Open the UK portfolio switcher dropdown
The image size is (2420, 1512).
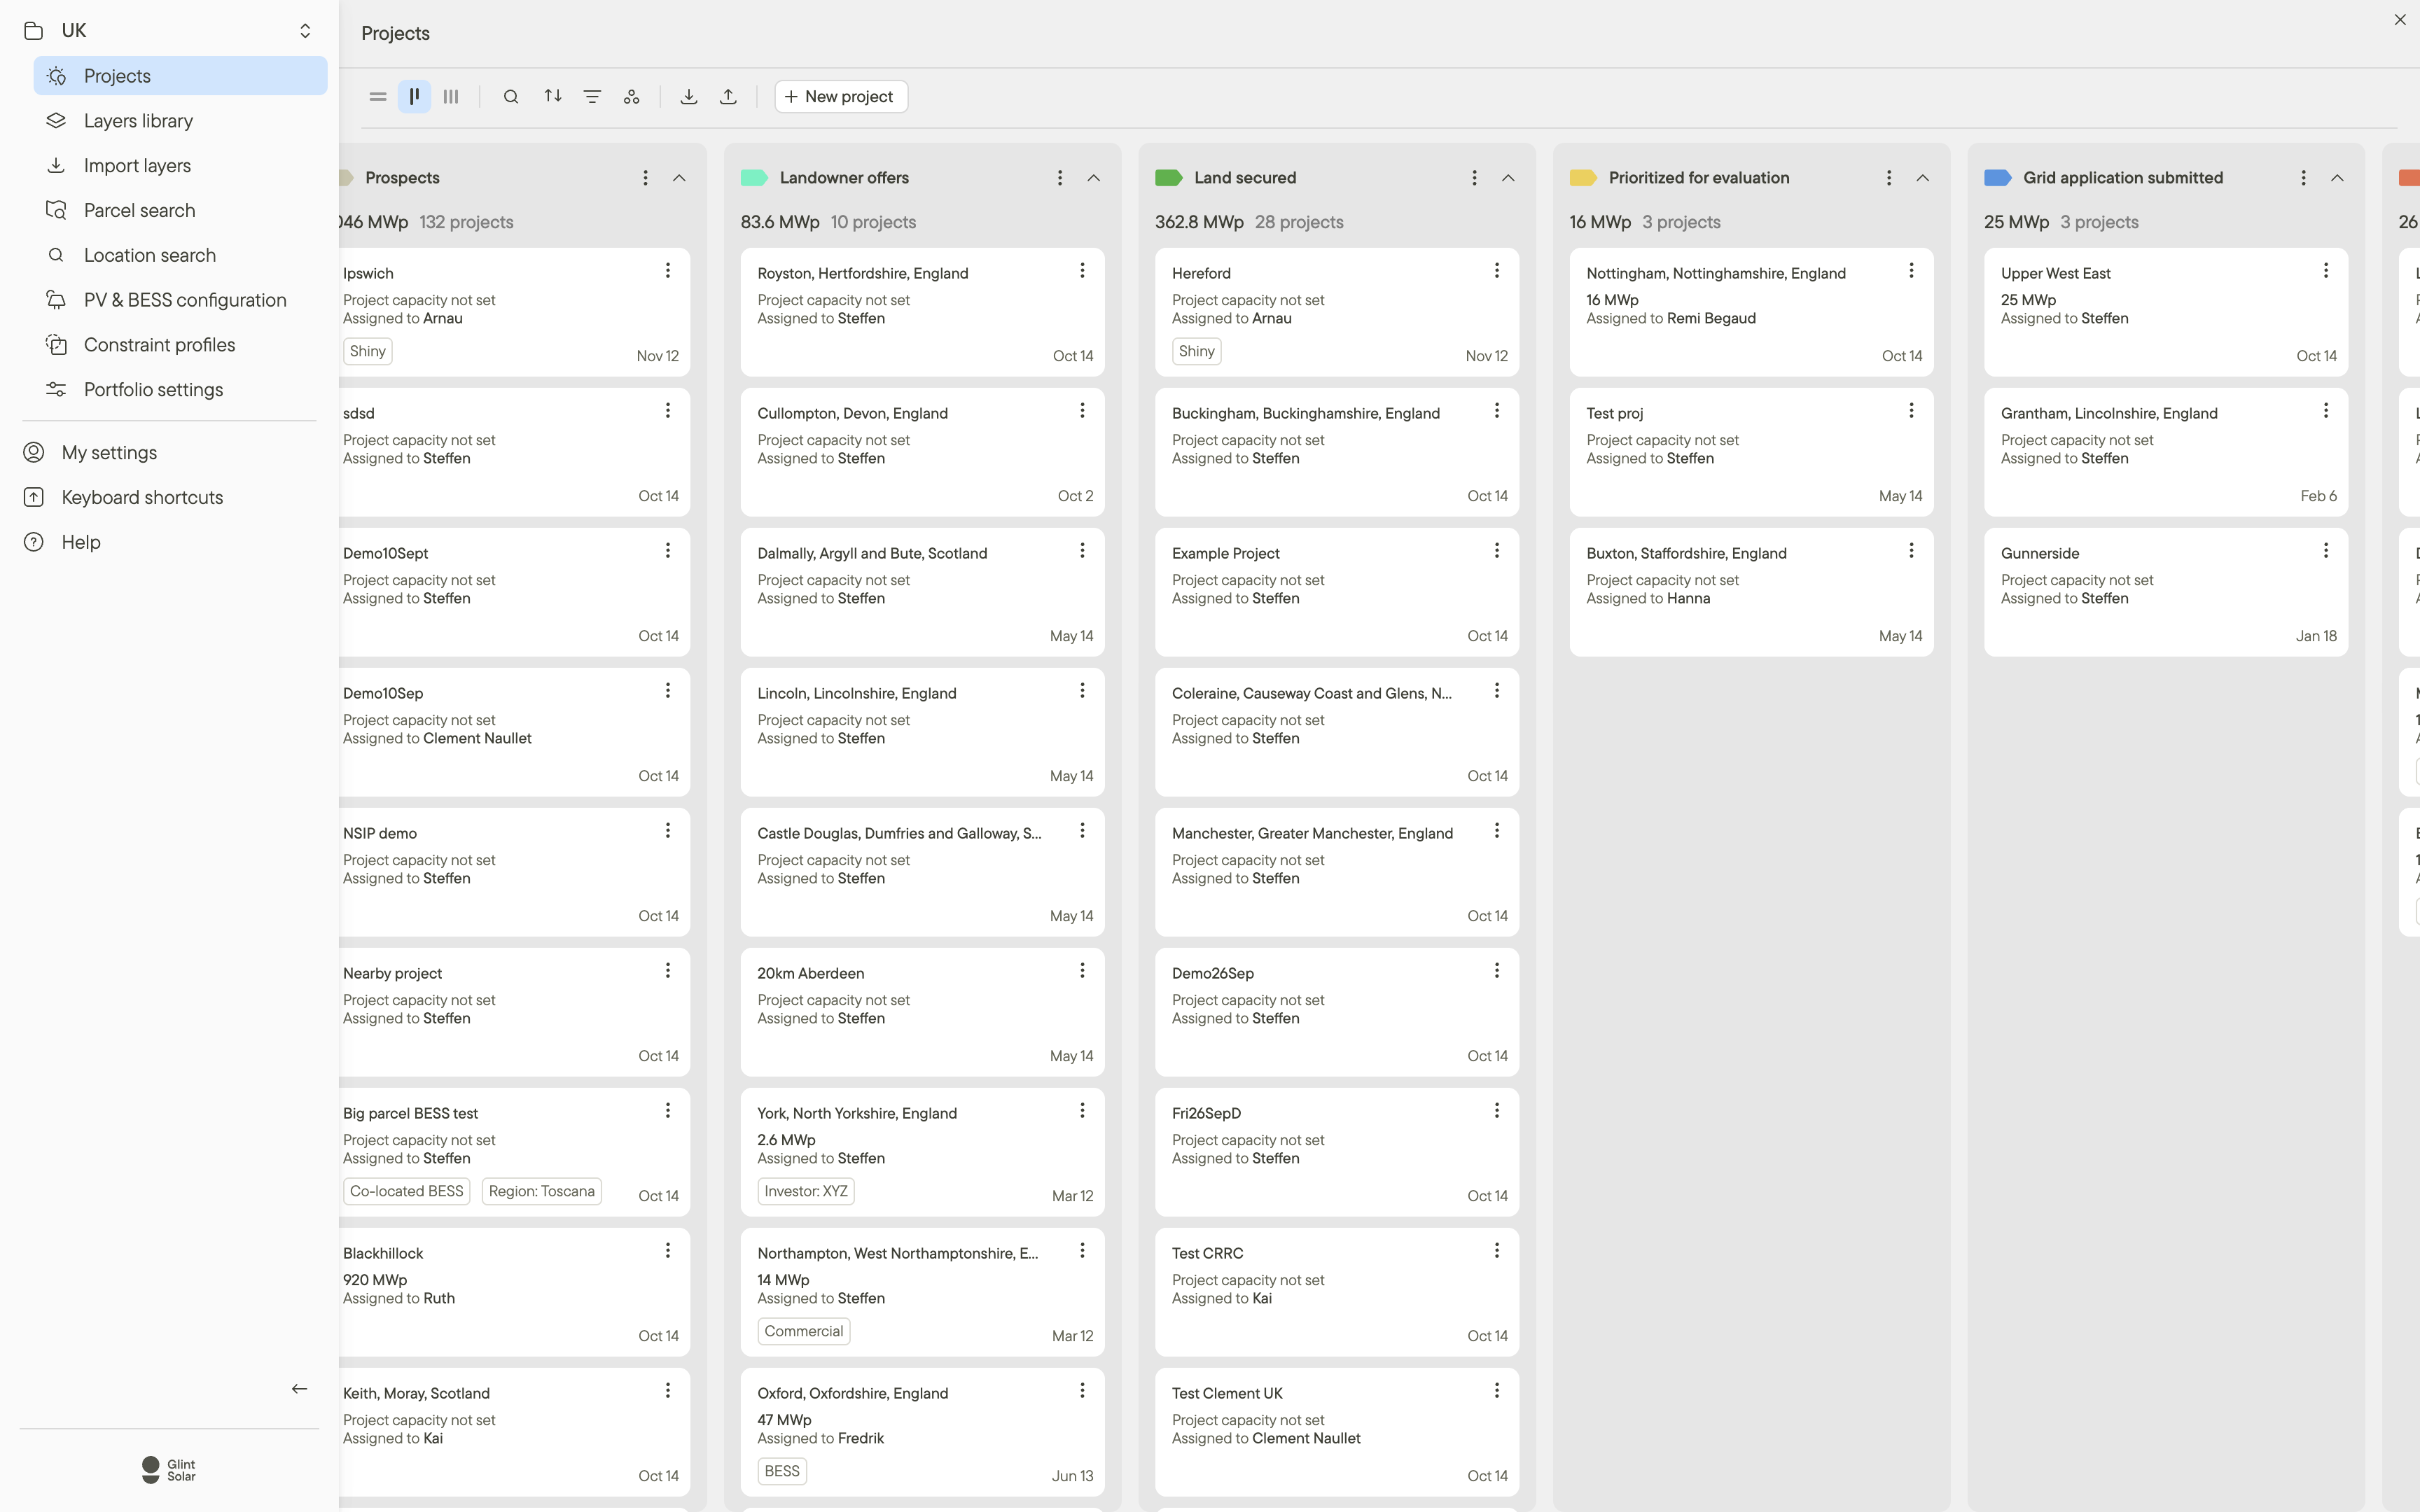(305, 31)
